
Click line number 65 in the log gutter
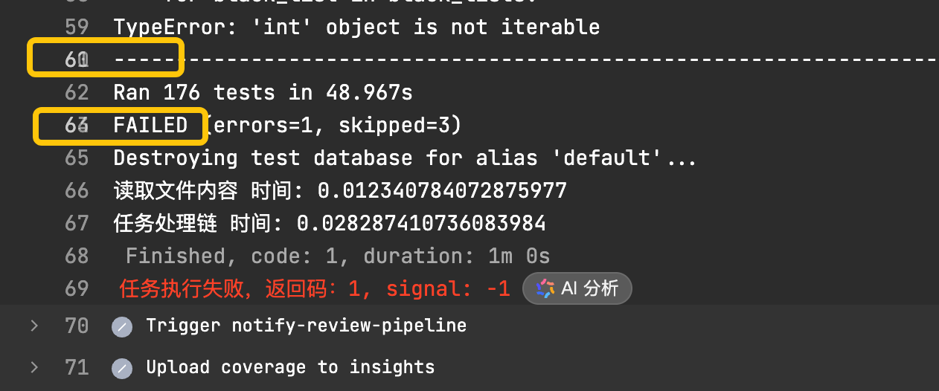[x=77, y=158]
